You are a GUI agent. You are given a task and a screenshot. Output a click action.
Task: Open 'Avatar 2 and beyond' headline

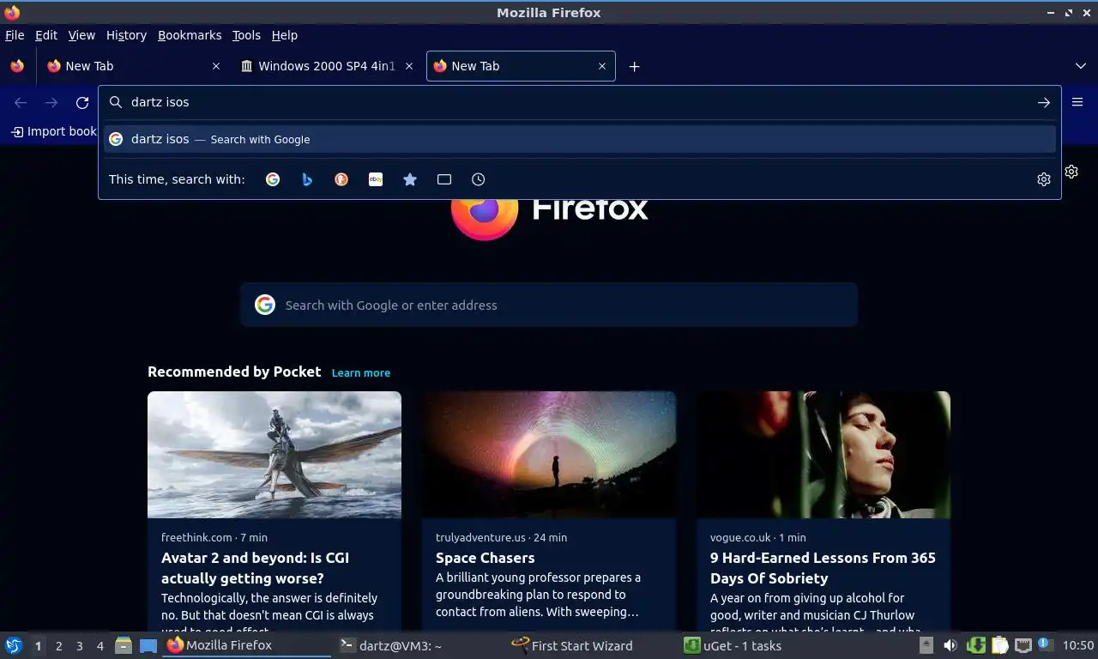[x=256, y=568]
